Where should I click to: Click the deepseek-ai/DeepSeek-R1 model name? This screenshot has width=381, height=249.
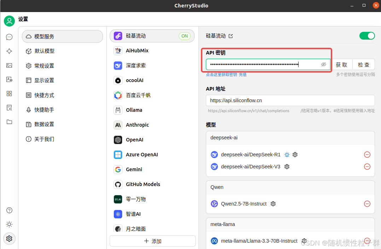[250, 155]
